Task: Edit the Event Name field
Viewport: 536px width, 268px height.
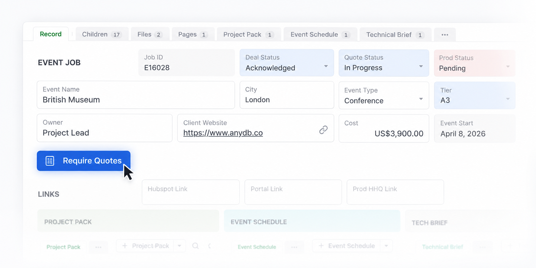Action: [136, 95]
